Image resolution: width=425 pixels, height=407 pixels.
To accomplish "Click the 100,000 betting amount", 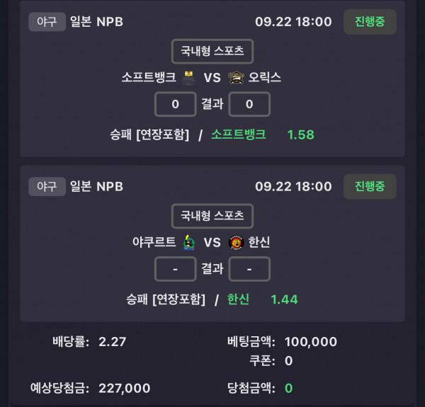I will [311, 342].
